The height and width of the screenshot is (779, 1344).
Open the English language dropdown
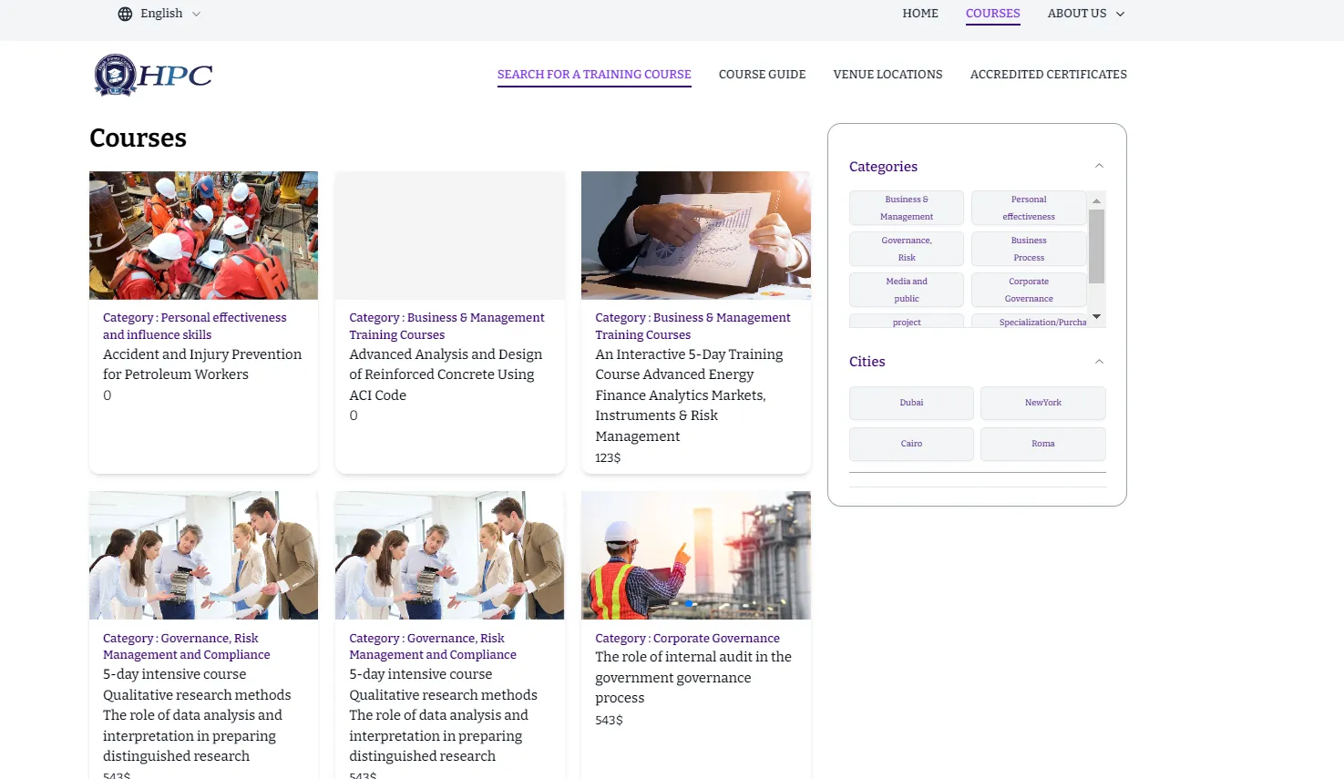click(160, 14)
